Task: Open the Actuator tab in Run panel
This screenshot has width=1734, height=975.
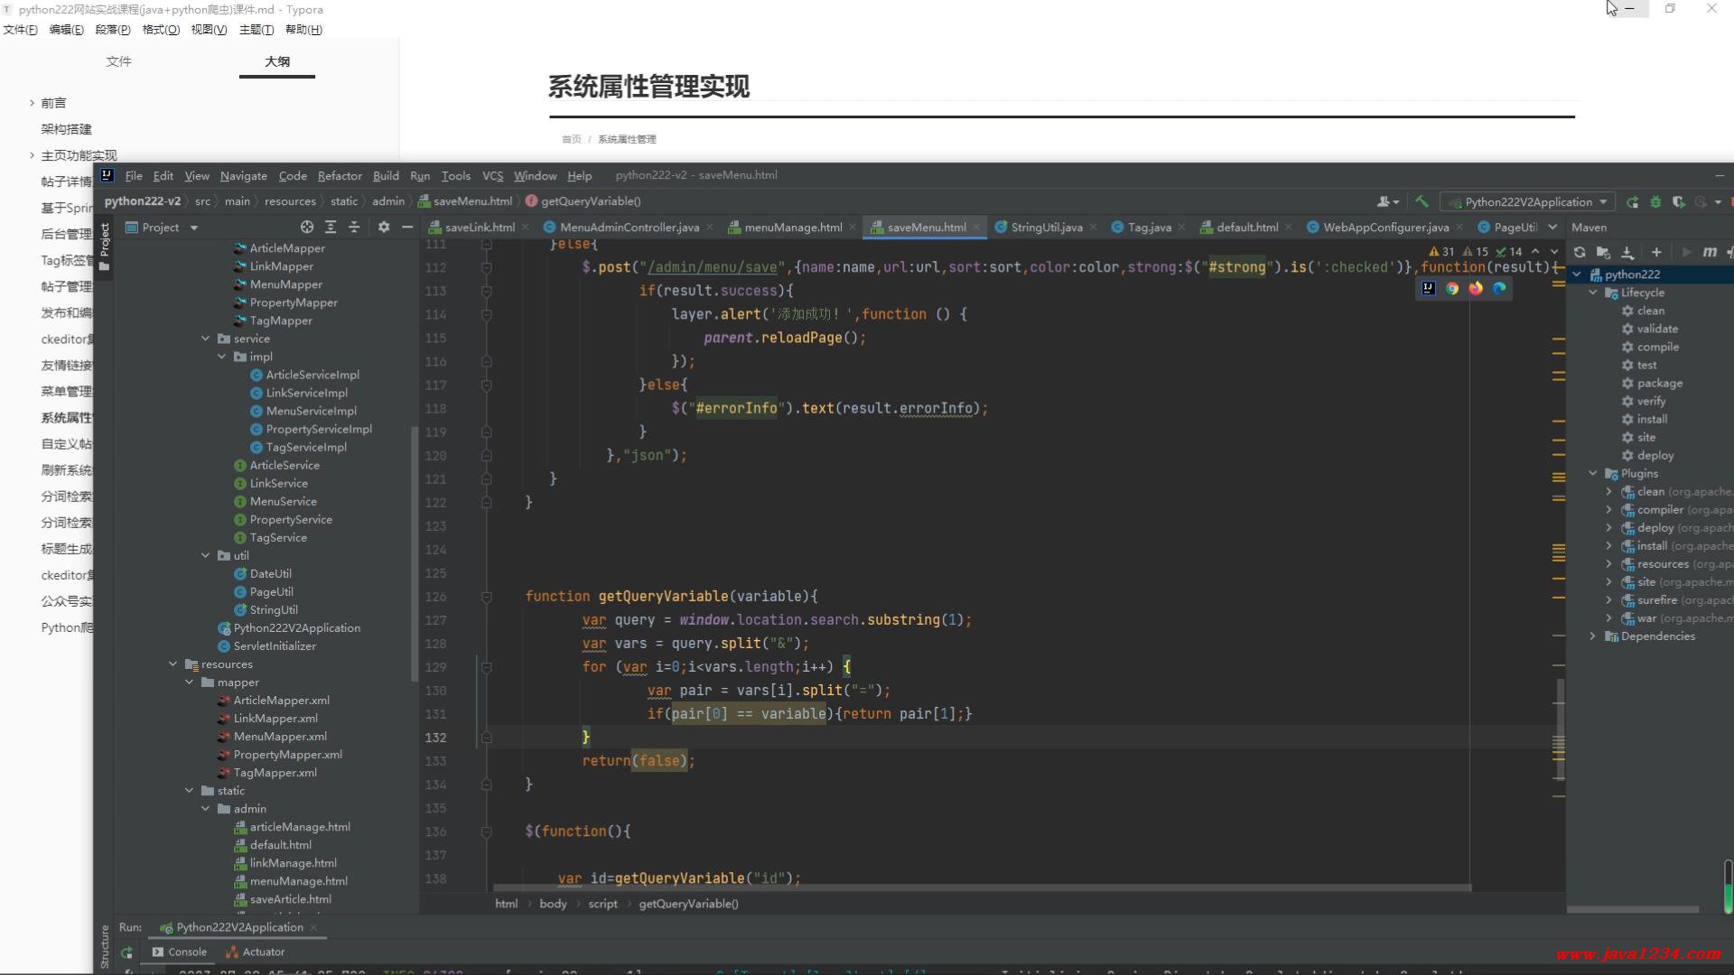Action: click(x=256, y=952)
